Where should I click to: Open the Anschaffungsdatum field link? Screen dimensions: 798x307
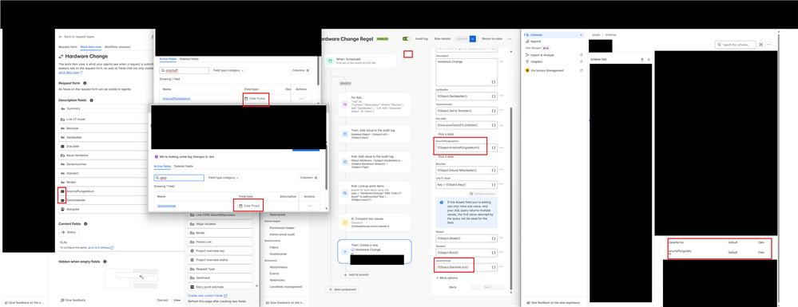[x=177, y=98]
